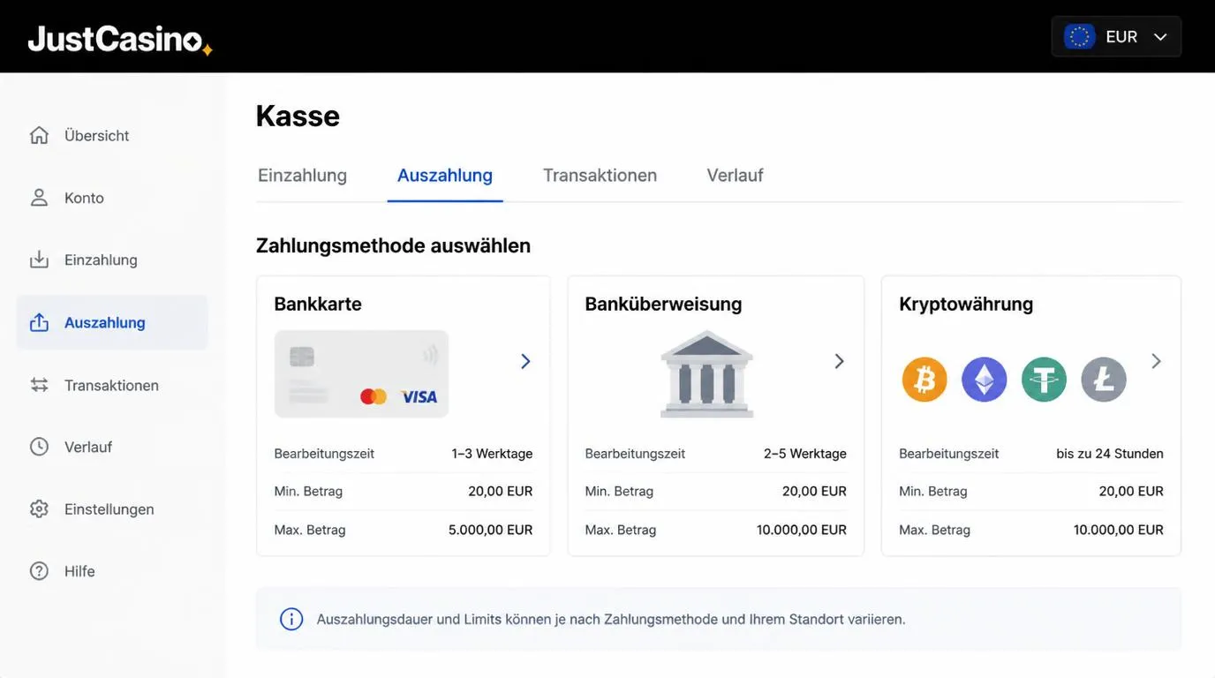
Task: Switch to the Transaktionen tab
Action: click(600, 175)
